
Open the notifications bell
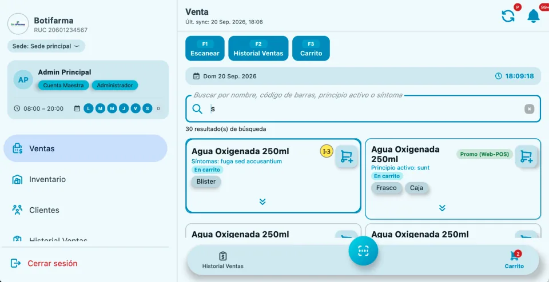coord(533,16)
